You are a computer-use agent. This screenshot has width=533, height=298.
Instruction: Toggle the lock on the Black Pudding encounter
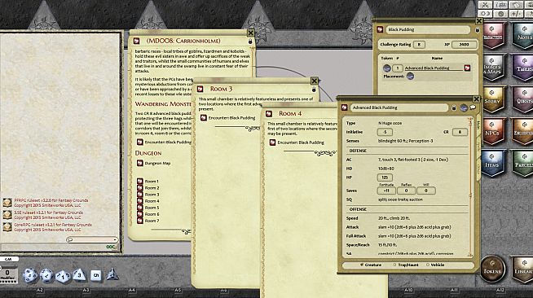coord(478,30)
